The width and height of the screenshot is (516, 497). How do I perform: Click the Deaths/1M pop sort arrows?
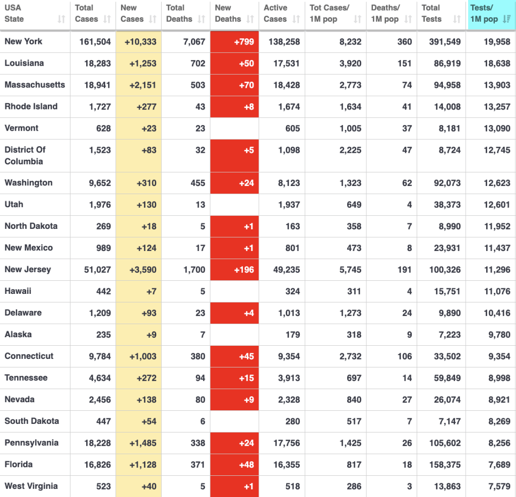[408, 19]
